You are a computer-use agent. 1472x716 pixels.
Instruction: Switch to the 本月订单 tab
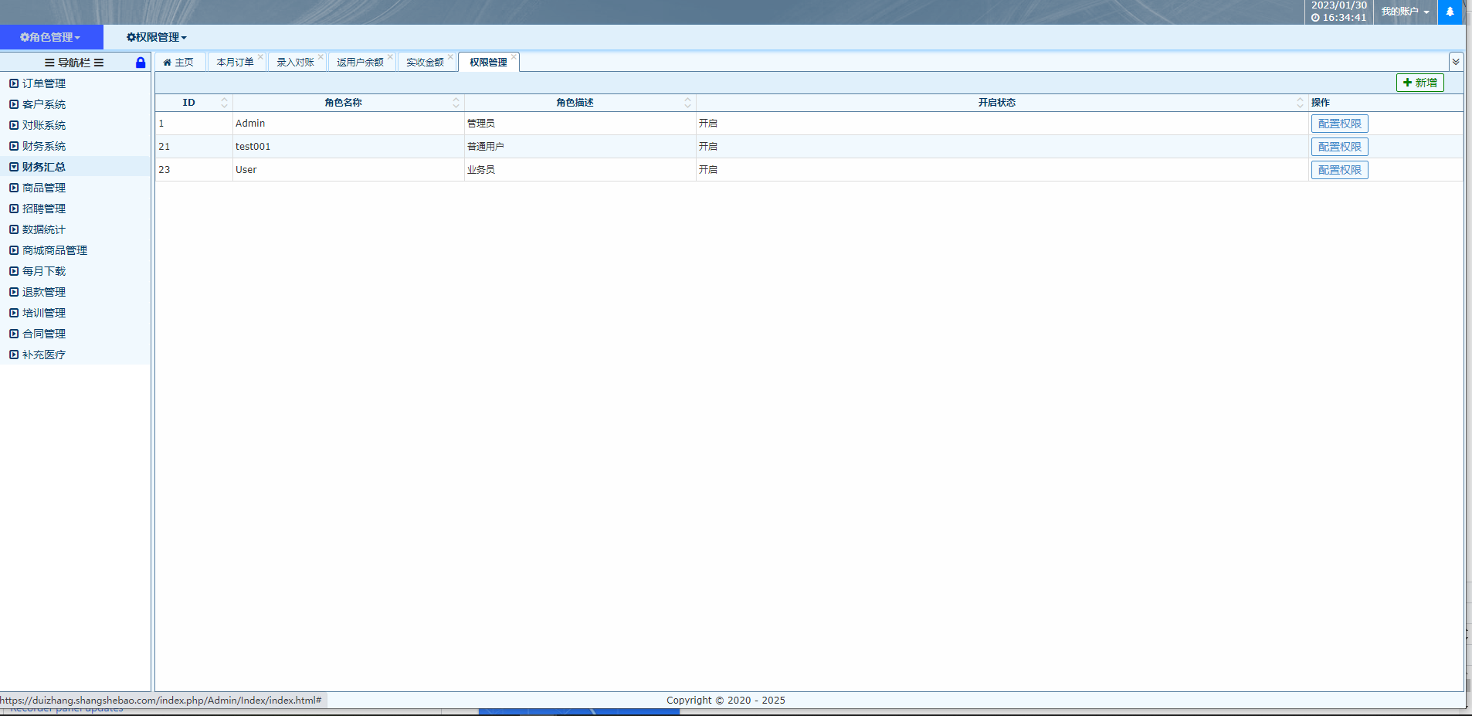coord(236,63)
